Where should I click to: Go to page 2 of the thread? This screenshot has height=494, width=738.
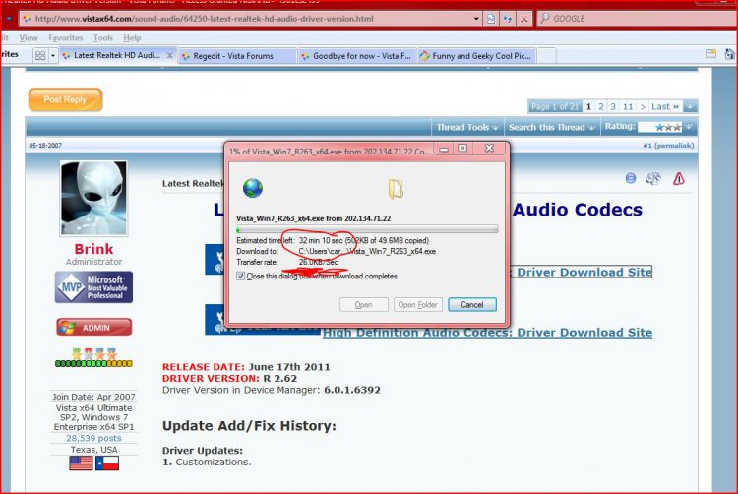coord(601,107)
